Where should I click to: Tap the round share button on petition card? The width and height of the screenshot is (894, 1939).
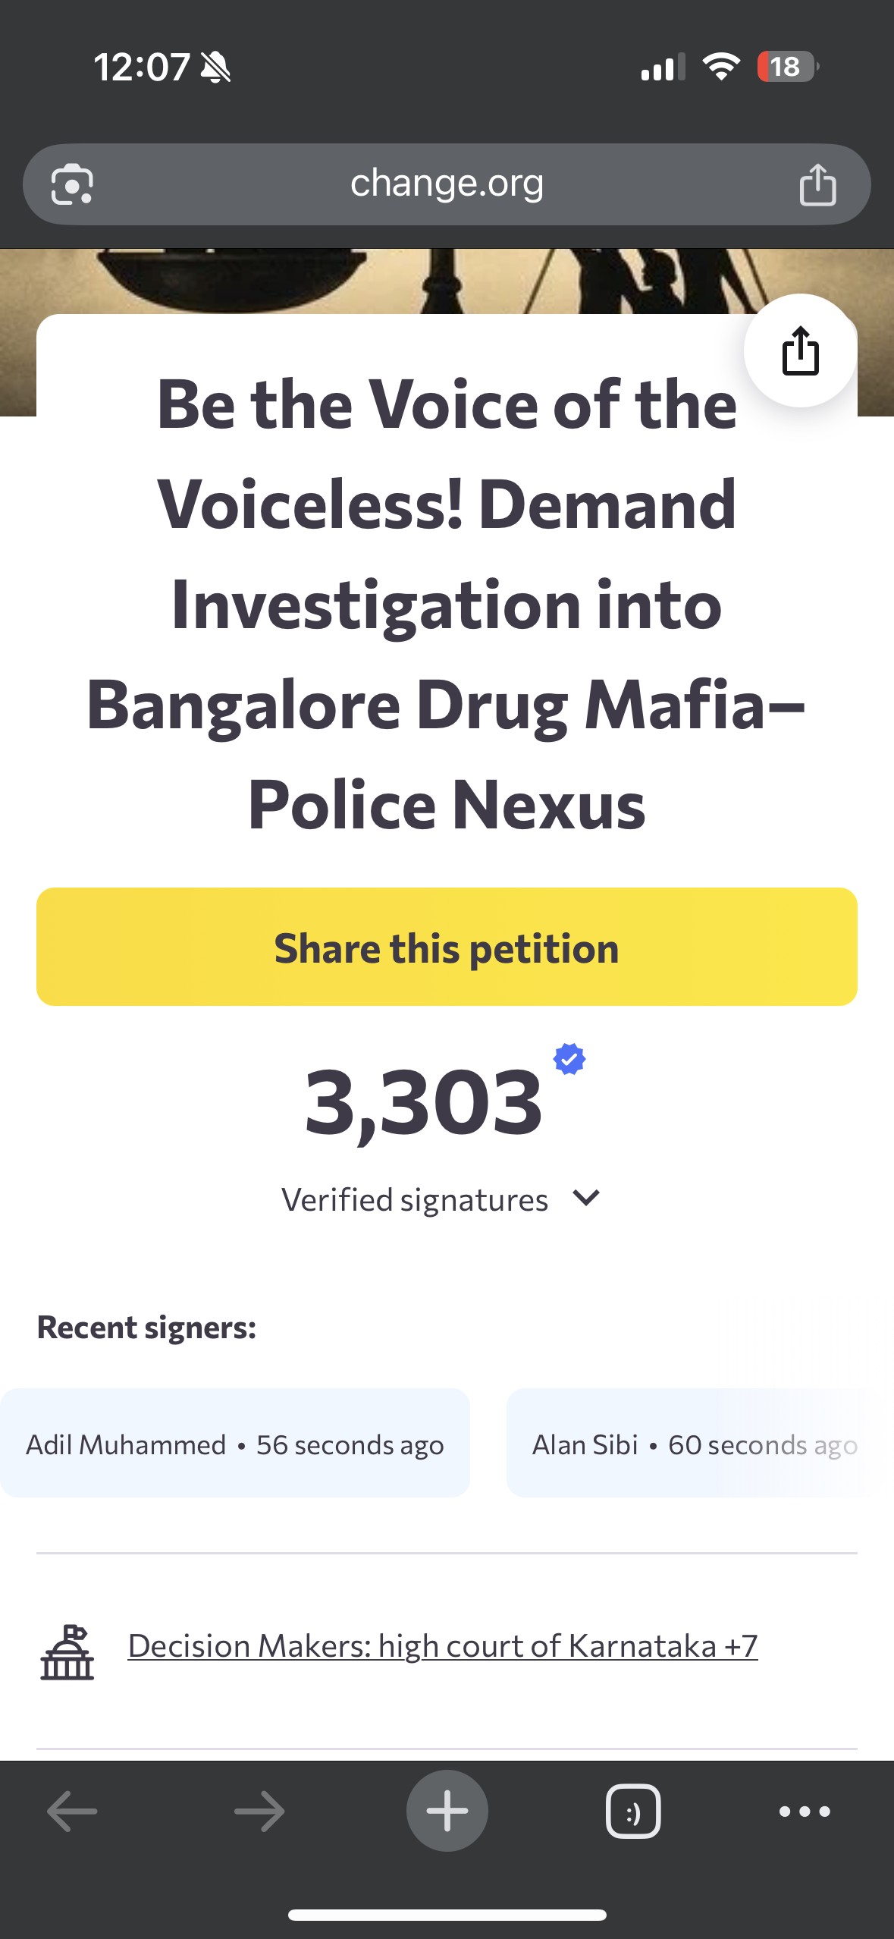[800, 350]
